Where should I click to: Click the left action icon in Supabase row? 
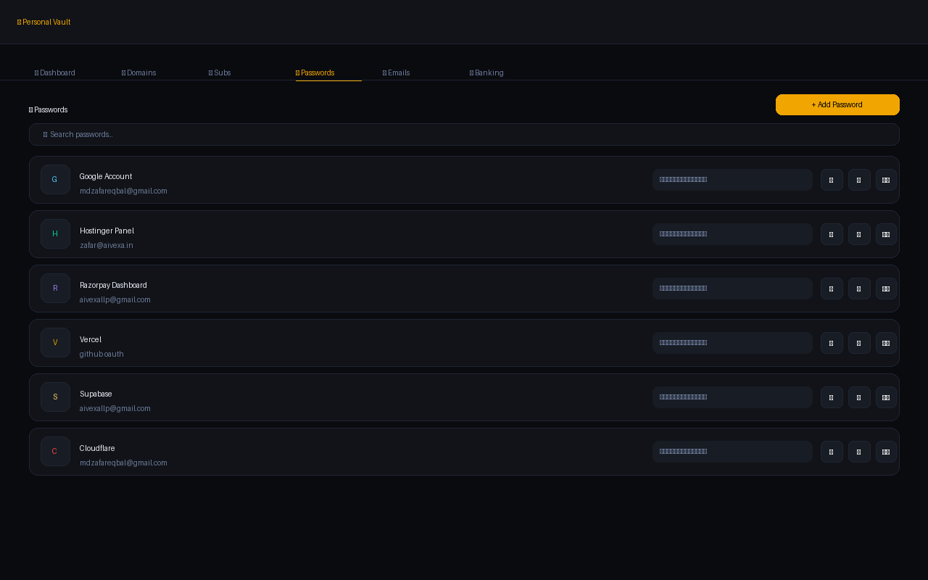[x=832, y=397]
